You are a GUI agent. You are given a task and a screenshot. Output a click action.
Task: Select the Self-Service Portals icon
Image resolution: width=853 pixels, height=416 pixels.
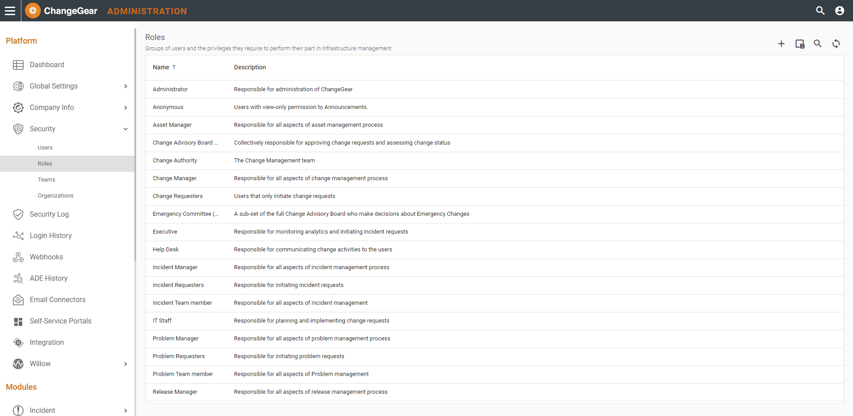(x=18, y=321)
